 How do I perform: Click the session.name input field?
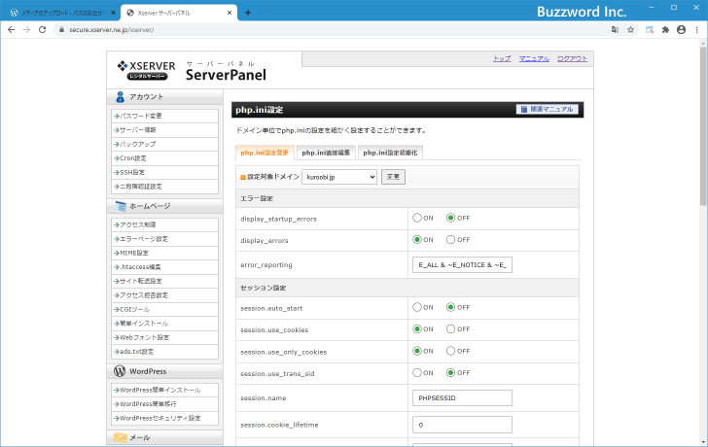(x=463, y=397)
